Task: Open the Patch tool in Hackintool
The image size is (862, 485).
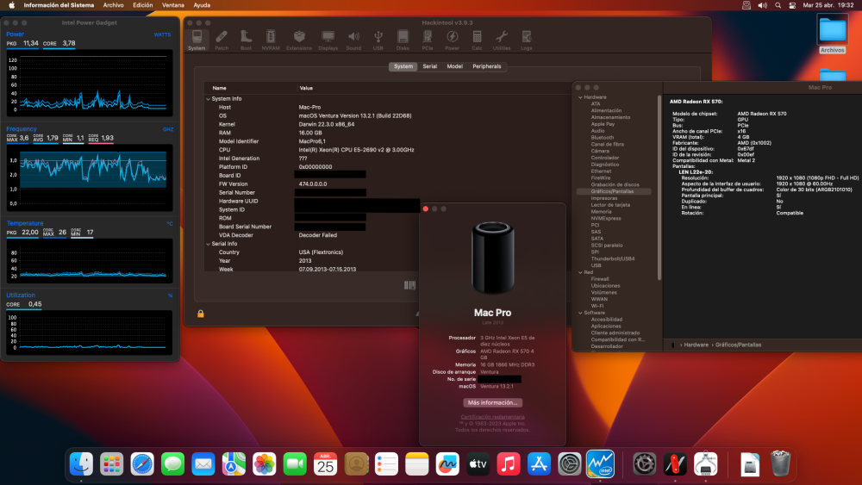Action: click(x=222, y=40)
